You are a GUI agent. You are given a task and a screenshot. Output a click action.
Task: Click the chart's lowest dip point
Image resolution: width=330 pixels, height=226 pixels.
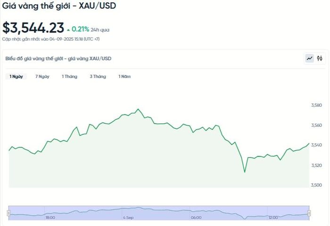(x=245, y=172)
